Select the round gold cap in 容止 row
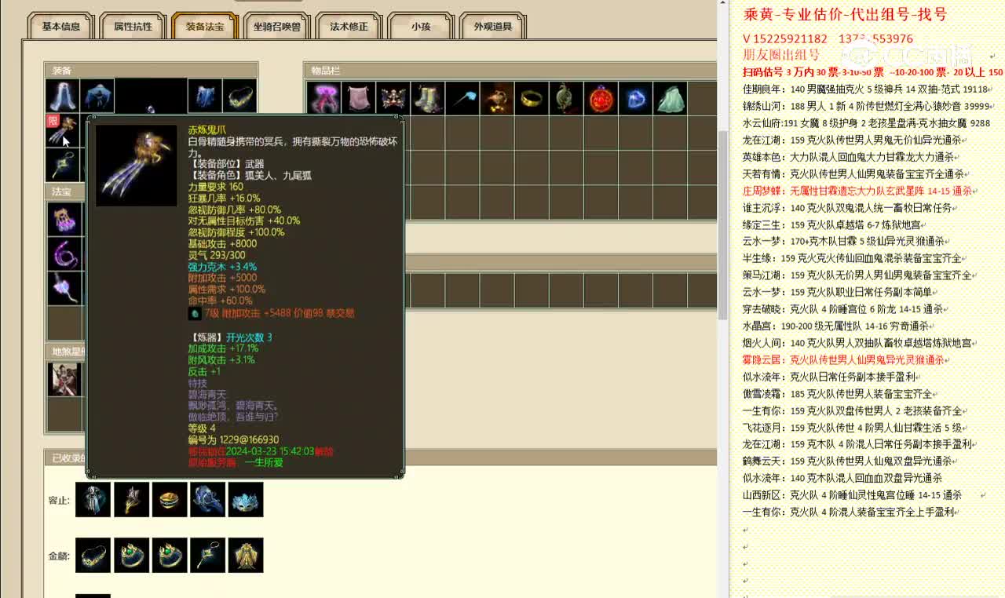The height and width of the screenshot is (598, 1005). [170, 499]
